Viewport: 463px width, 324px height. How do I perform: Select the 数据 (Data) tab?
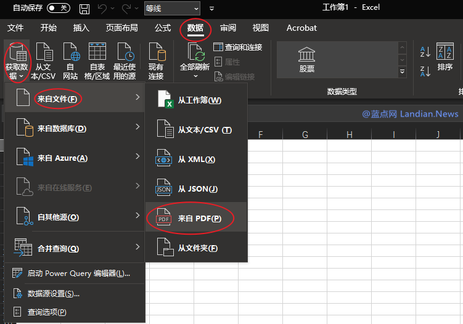click(195, 28)
